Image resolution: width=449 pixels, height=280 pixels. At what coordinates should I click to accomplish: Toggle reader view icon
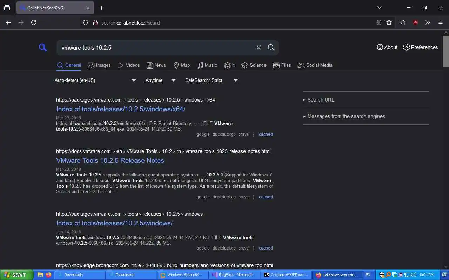click(379, 22)
